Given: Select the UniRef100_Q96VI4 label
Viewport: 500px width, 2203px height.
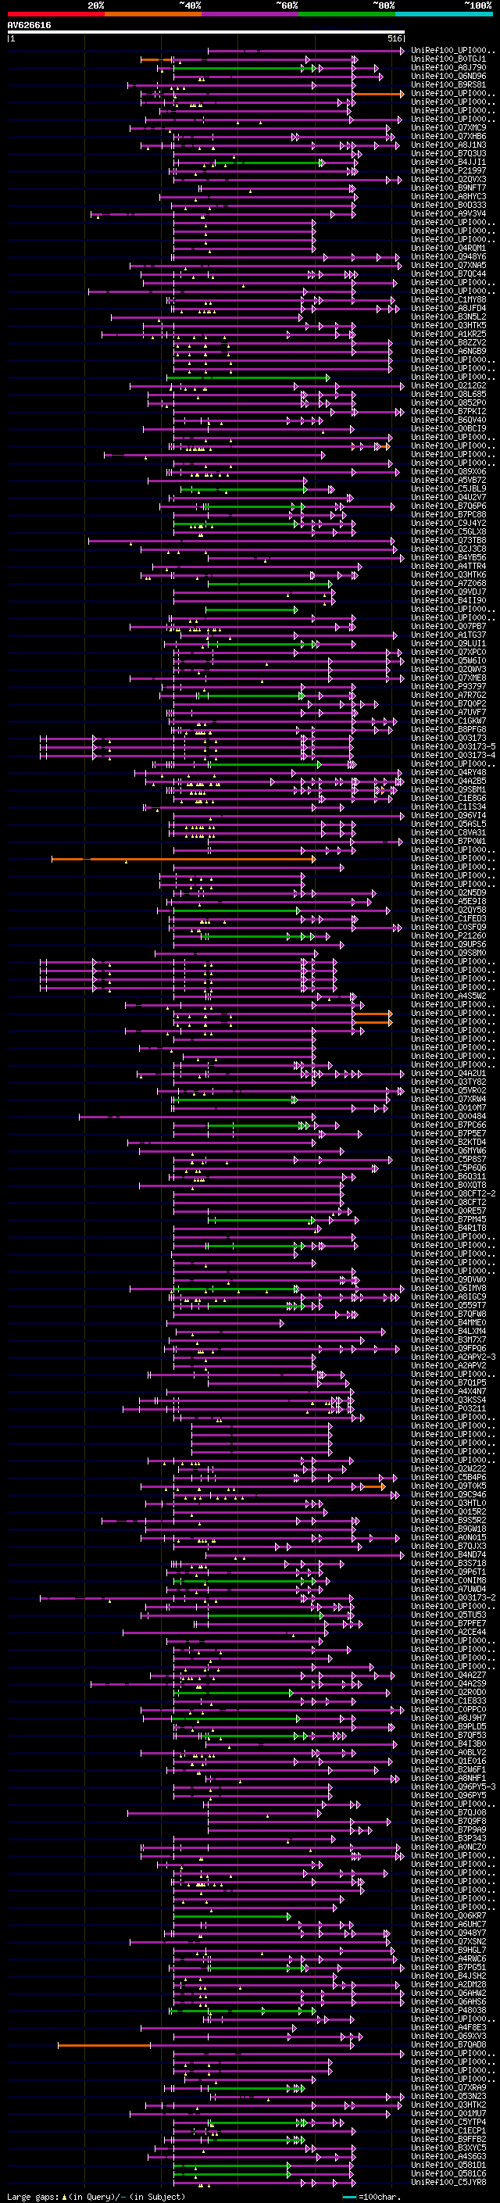Looking at the screenshot, I should pyautogui.click(x=448, y=816).
